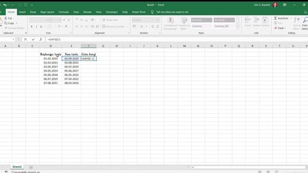Click the Clear button label
The height and width of the screenshot is (173, 308).
(281, 28)
